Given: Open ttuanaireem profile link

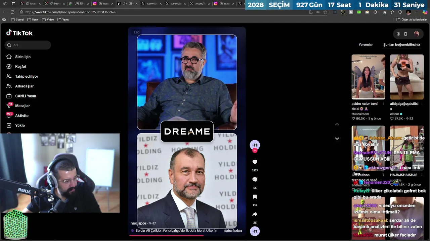Looking at the screenshot, I should point(360,114).
